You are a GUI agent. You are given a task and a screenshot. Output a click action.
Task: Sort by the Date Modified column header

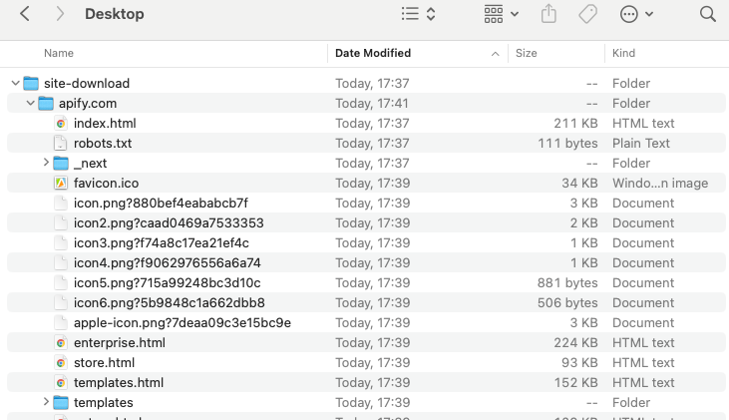(373, 53)
